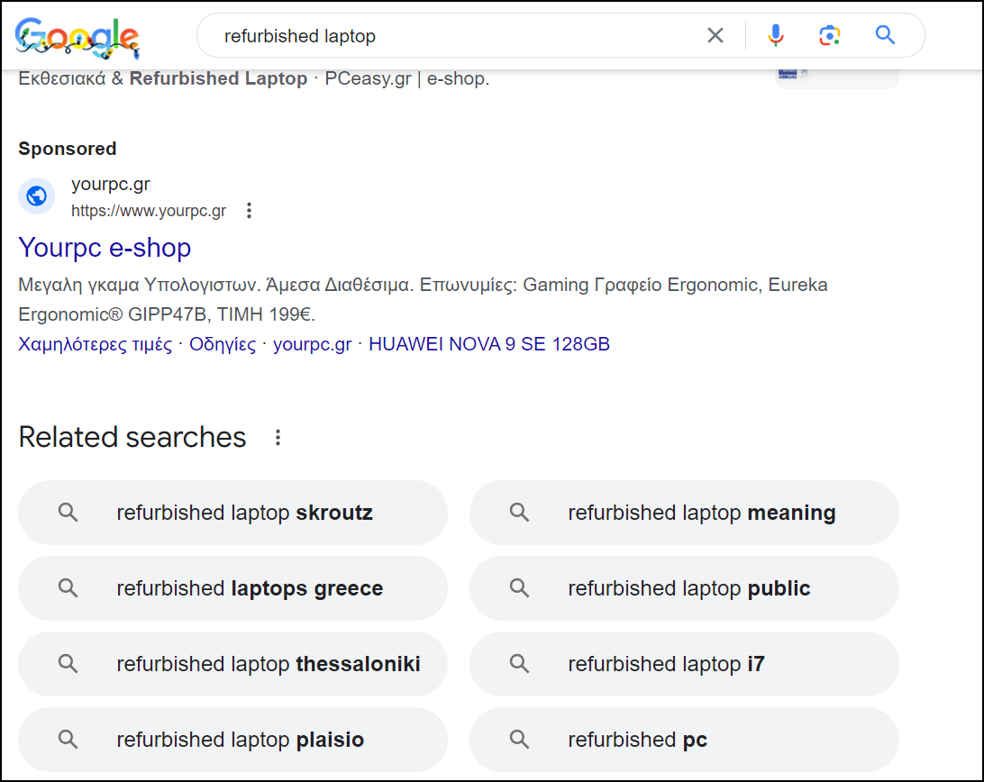Open the Χαμηλότερες τιμές sitelink
The width and height of the screenshot is (984, 782).
(x=96, y=344)
